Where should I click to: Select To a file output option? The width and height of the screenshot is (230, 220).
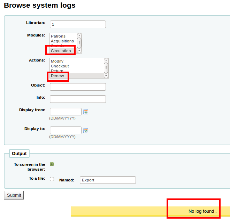[52, 179]
